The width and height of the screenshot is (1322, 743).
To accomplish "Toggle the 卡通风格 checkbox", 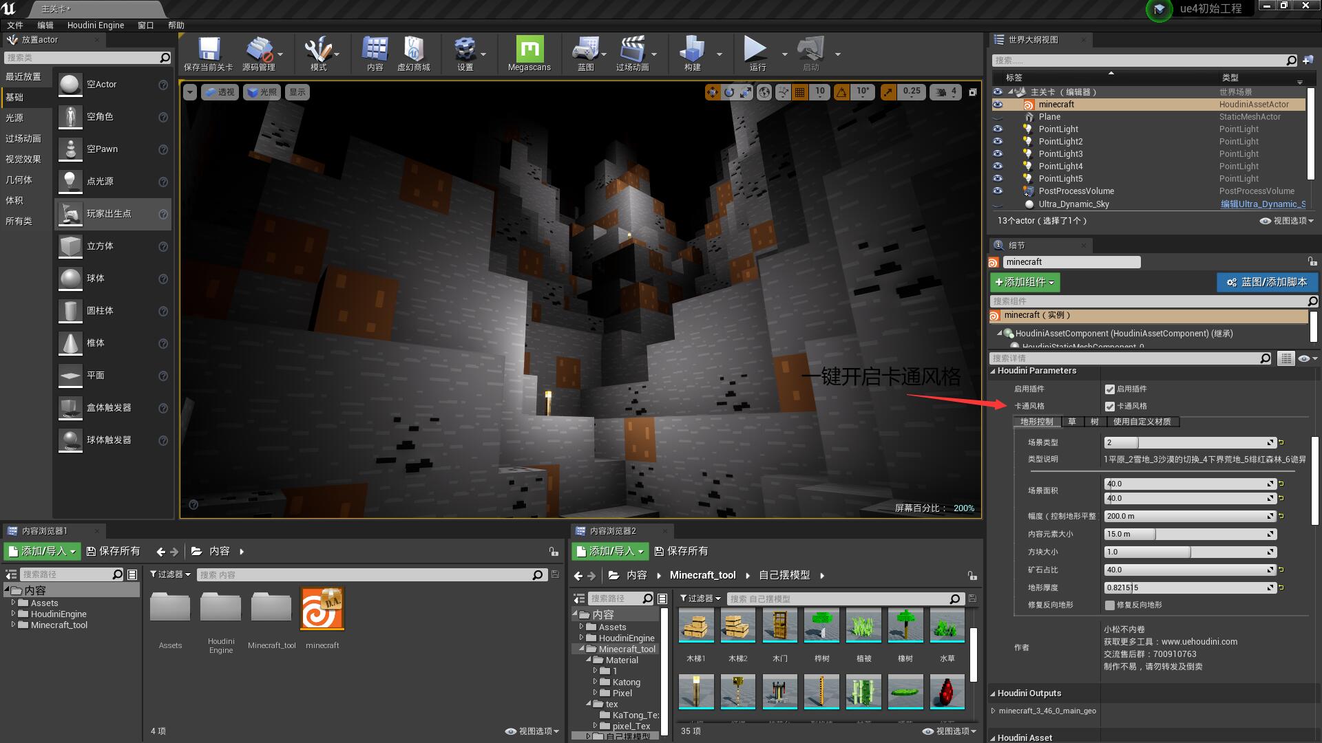I will pyautogui.click(x=1109, y=407).
